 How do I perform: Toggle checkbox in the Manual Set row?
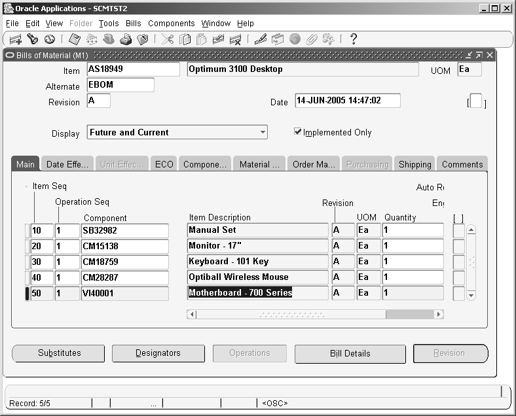(x=459, y=230)
